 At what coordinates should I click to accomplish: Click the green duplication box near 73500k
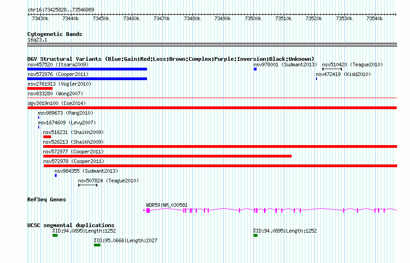256,235
